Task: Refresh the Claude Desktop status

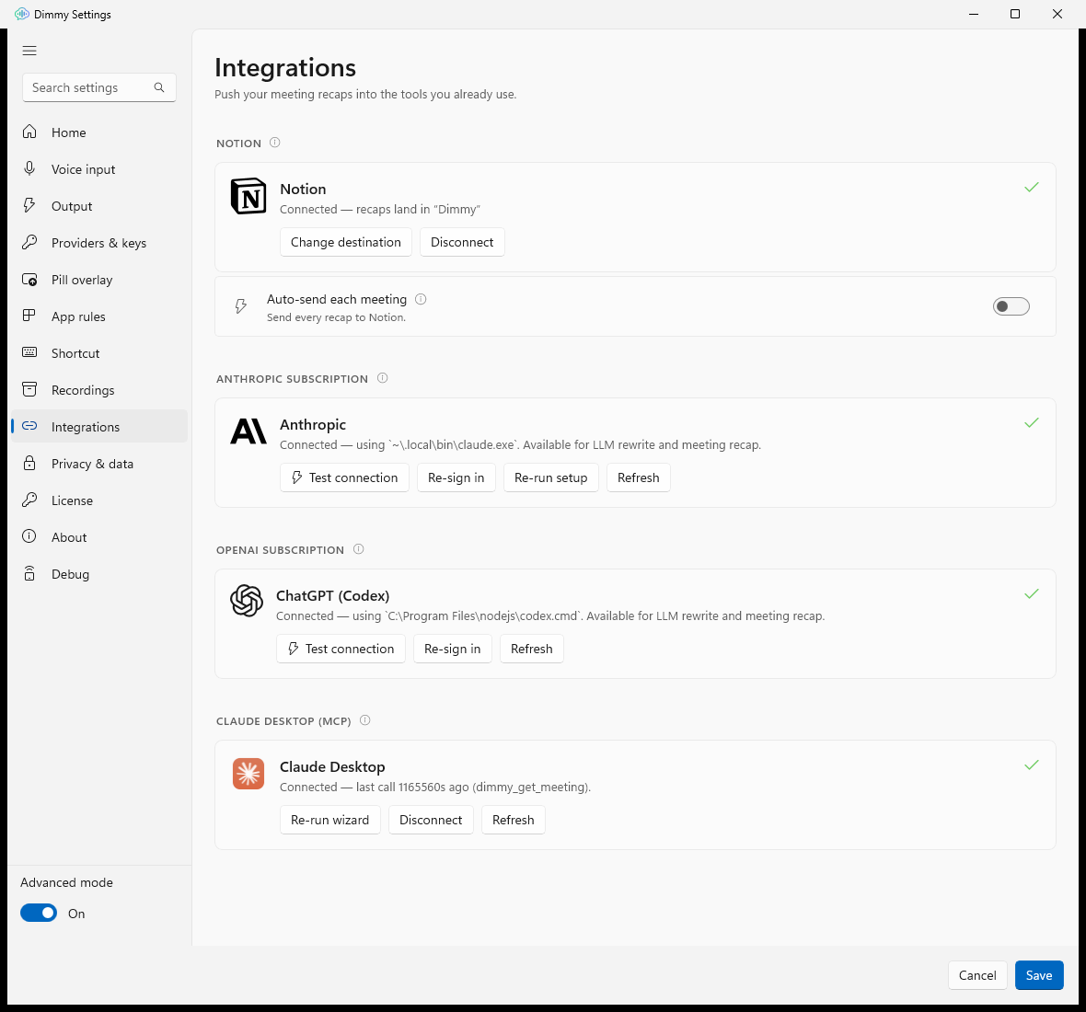Action: click(513, 819)
